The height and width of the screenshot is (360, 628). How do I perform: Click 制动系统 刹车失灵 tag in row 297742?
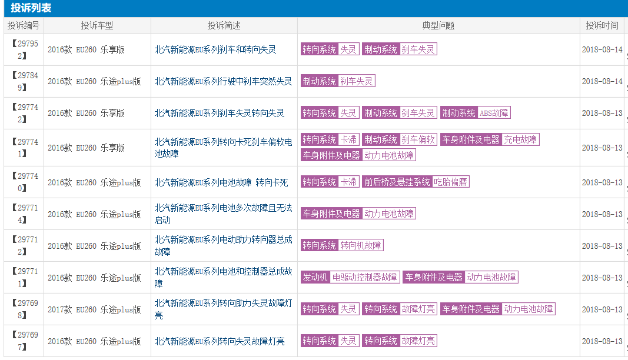pos(399,113)
